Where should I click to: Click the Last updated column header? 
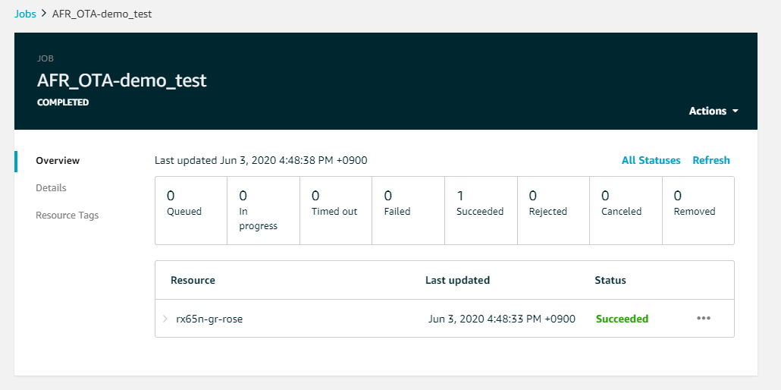point(457,280)
